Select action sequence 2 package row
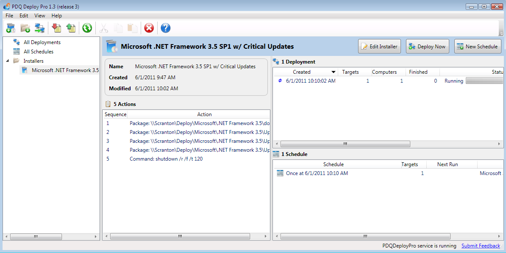 [186, 132]
